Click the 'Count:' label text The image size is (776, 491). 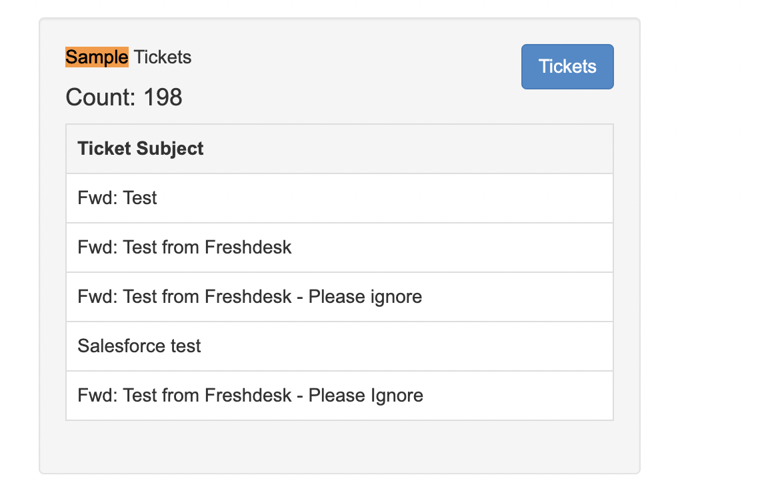(101, 97)
